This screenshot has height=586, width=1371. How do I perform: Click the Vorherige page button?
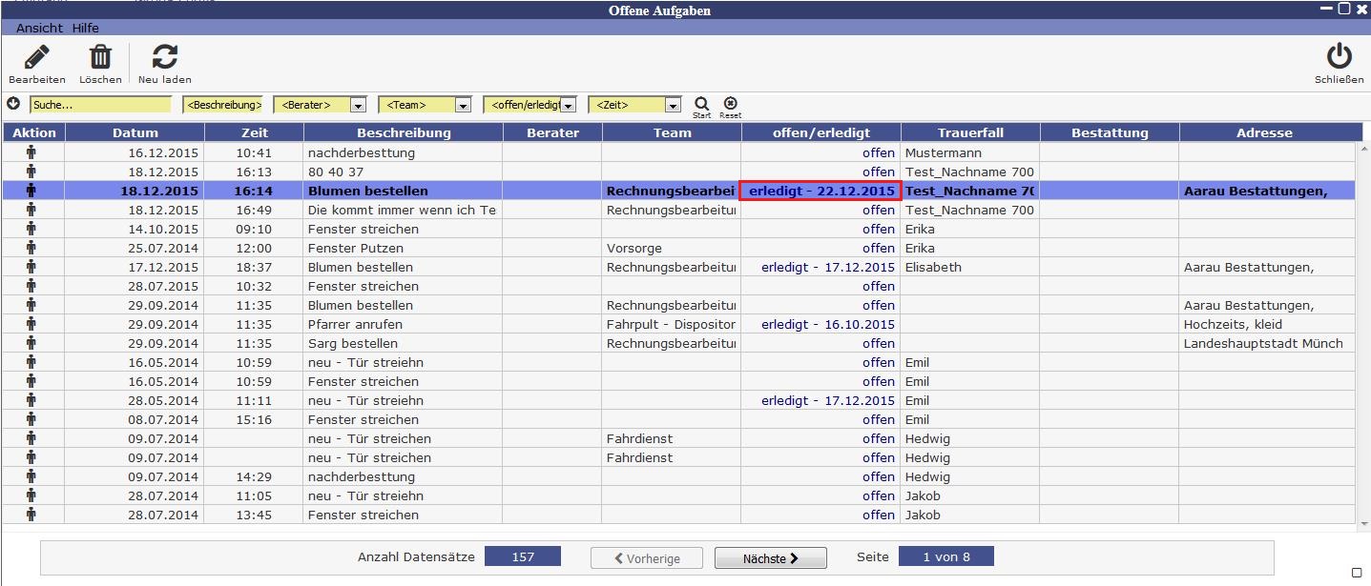[x=647, y=558]
